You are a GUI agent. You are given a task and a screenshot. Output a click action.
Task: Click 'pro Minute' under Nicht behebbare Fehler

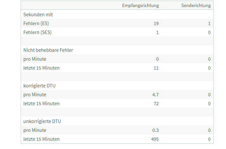35,59
